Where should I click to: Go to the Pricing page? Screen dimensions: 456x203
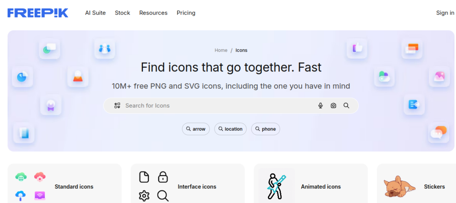point(186,13)
